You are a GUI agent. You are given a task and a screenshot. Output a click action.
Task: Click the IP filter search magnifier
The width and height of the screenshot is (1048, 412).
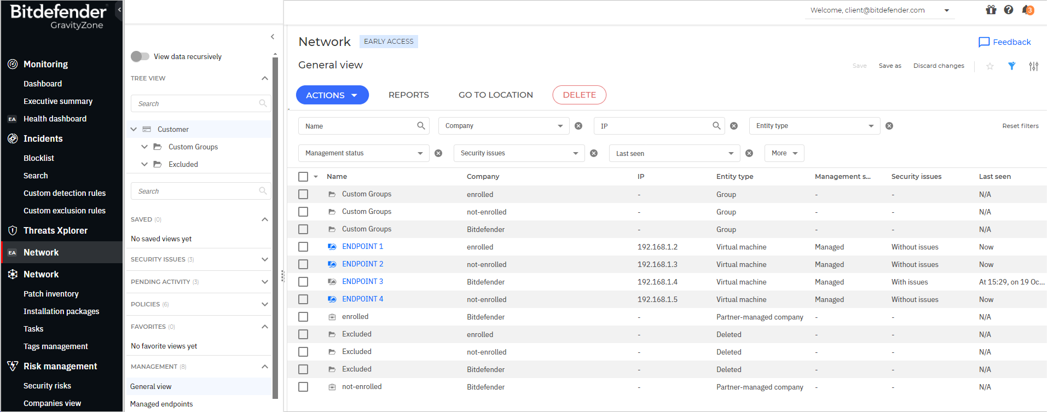(716, 126)
